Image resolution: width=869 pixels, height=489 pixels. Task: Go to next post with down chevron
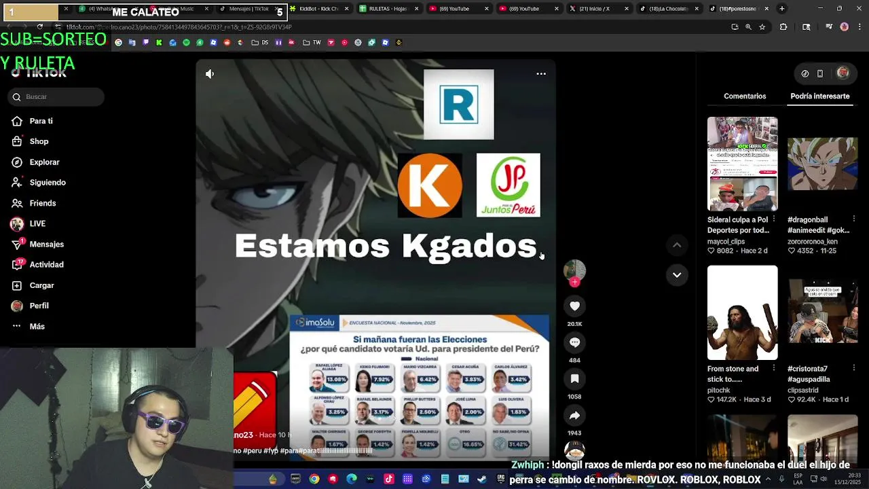pos(677,275)
